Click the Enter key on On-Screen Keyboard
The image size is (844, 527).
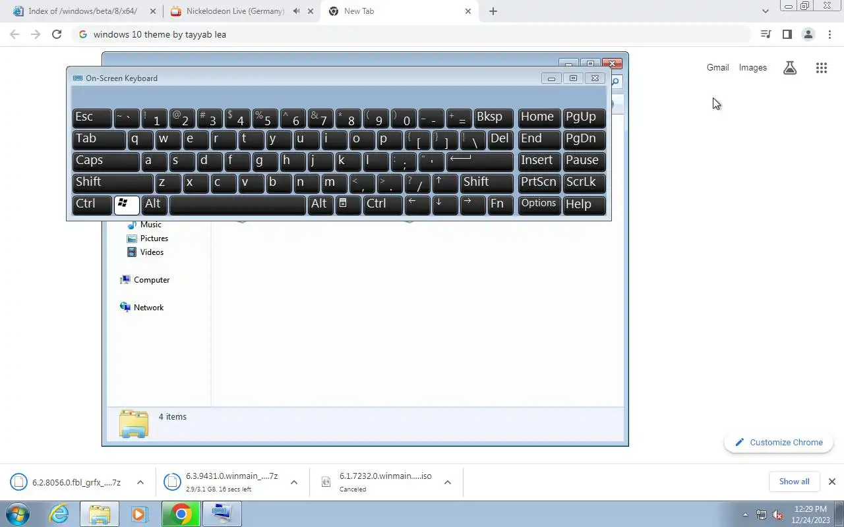pyautogui.click(x=480, y=161)
